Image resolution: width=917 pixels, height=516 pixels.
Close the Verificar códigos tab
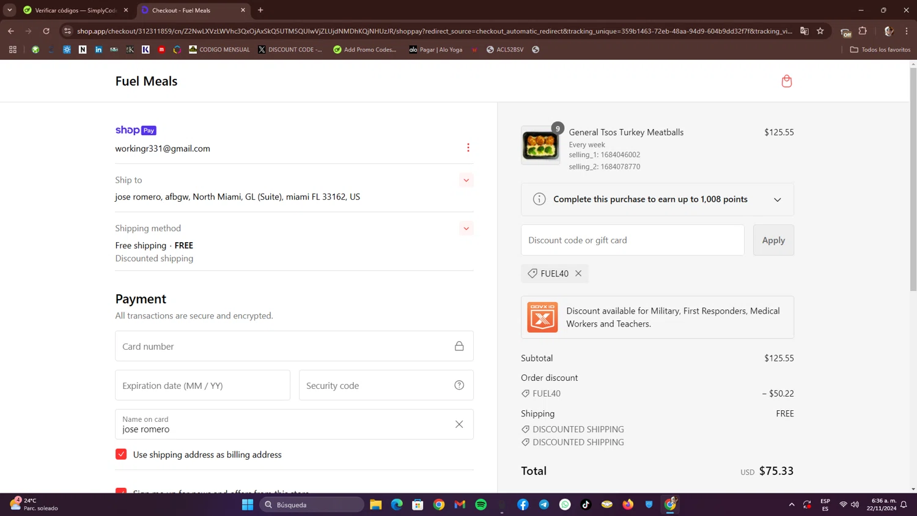click(x=126, y=10)
